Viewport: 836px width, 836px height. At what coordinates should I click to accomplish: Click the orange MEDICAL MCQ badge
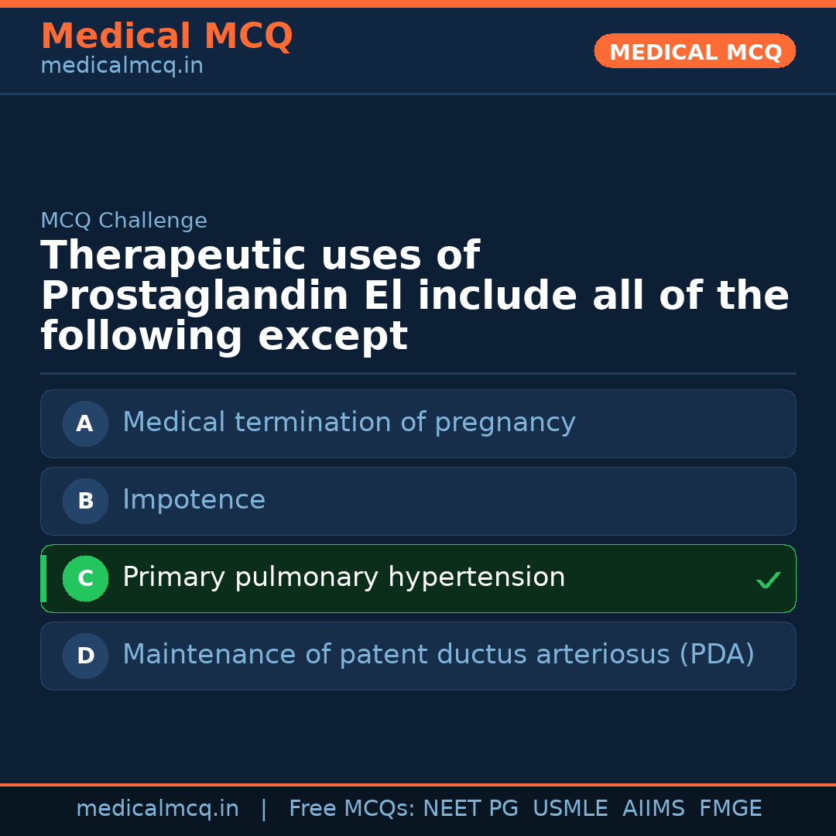click(x=694, y=51)
